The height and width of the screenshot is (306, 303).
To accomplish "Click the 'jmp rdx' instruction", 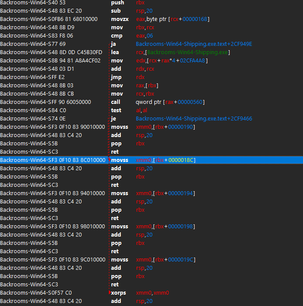I will pyautogui.click(x=151, y=77).
